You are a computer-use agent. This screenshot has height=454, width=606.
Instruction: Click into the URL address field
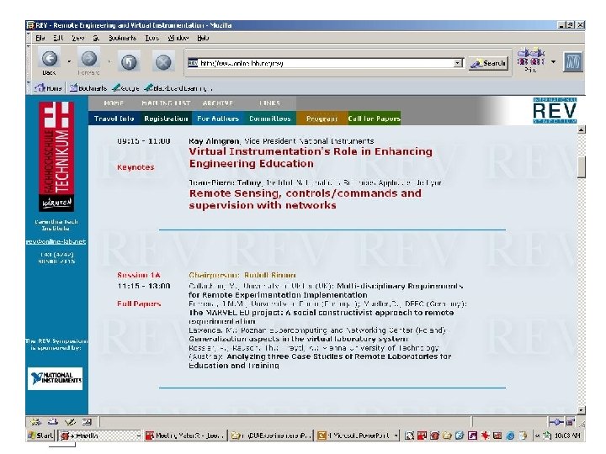321,63
